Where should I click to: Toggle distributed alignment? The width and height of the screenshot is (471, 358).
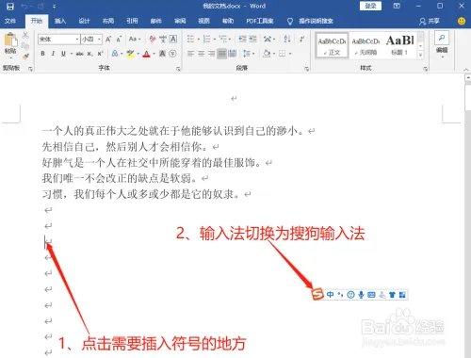[x=232, y=54]
